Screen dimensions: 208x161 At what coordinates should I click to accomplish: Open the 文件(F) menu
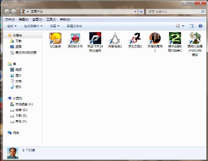click(x=10, y=20)
